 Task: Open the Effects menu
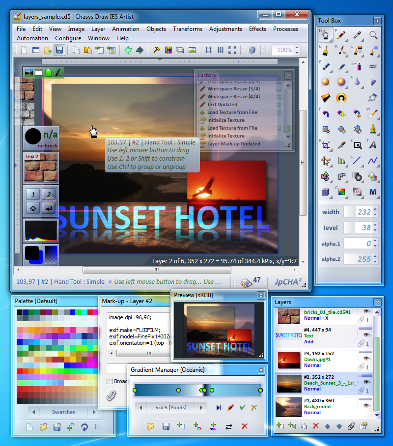[x=257, y=29]
